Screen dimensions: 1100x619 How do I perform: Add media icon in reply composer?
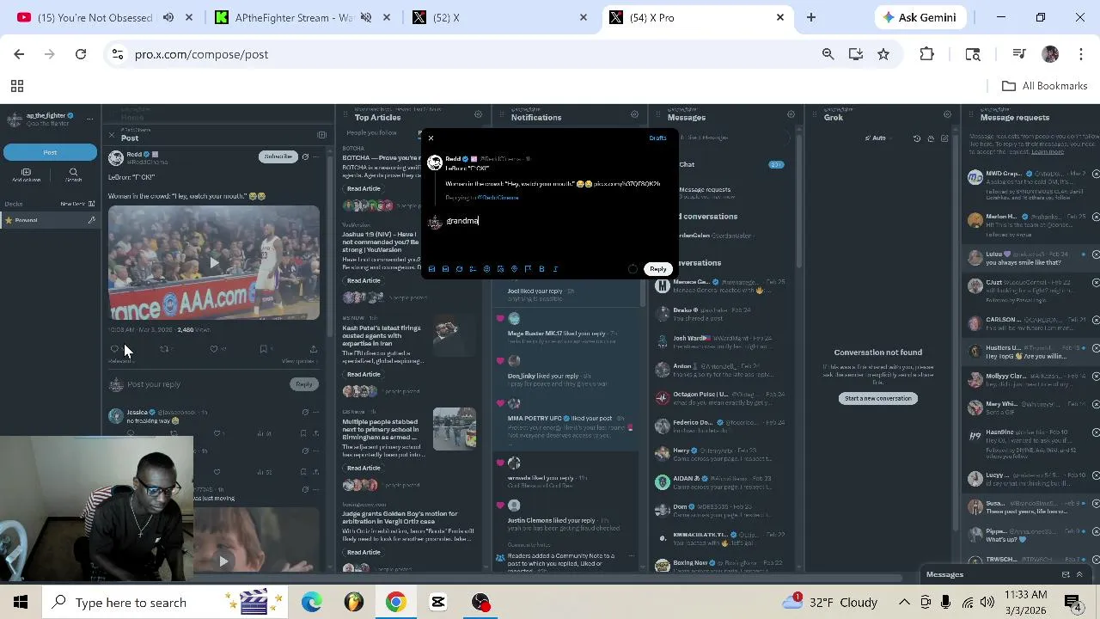click(431, 269)
